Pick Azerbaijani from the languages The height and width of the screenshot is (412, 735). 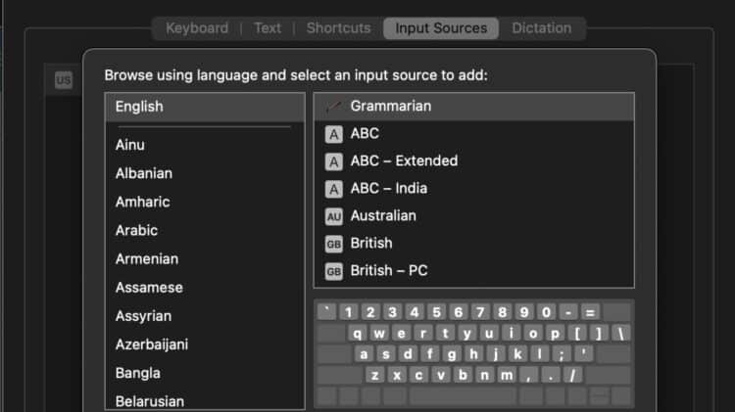pos(152,344)
